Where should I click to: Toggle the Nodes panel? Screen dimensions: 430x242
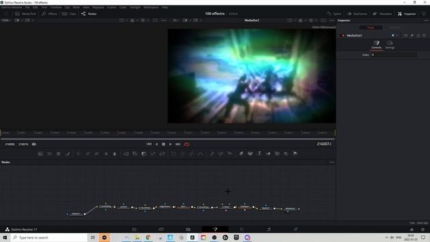(89, 13)
